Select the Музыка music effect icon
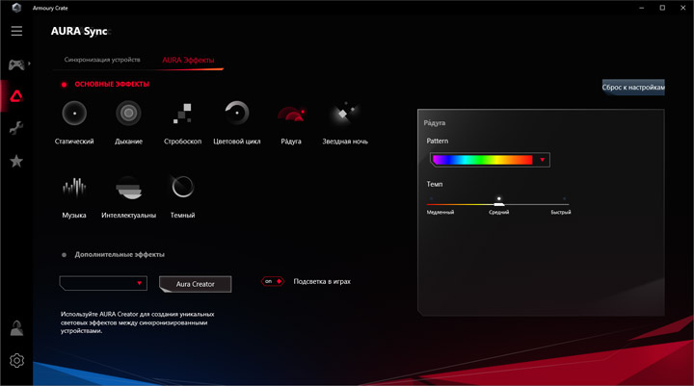 74,187
